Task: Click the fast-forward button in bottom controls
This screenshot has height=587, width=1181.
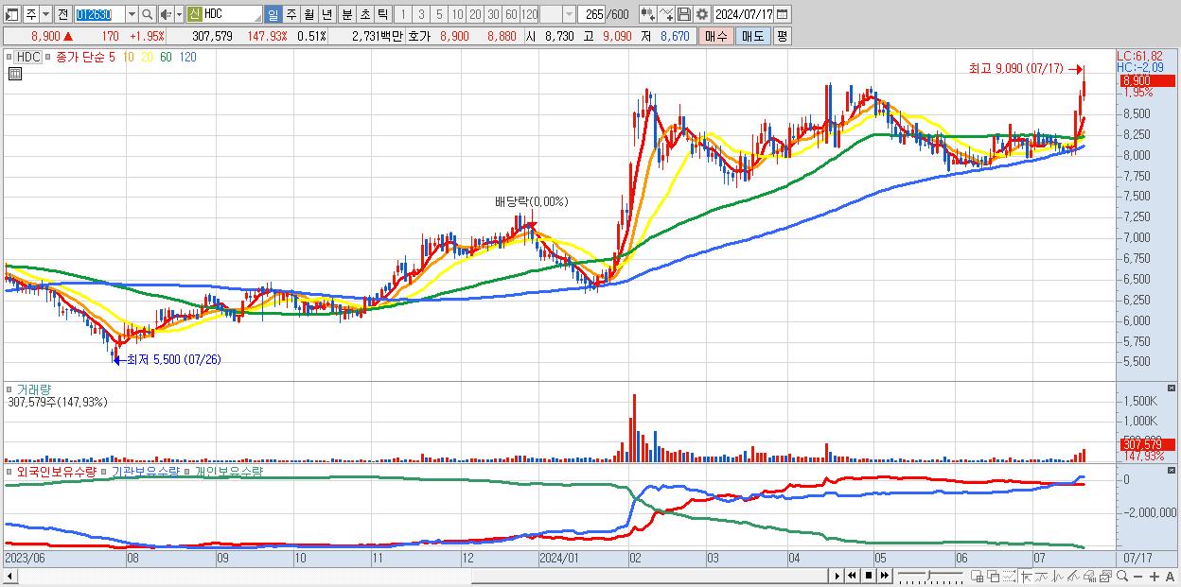Action: tap(884, 576)
